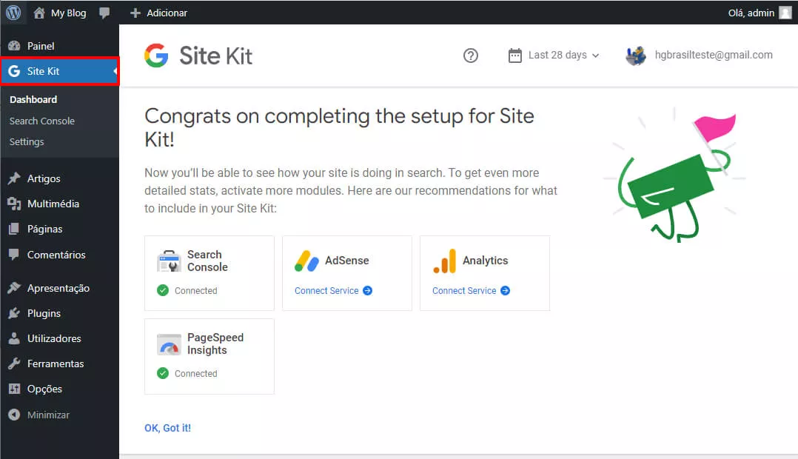Viewport: 798px width, 459px height.
Task: Click the Analytics bar chart icon
Action: (445, 261)
